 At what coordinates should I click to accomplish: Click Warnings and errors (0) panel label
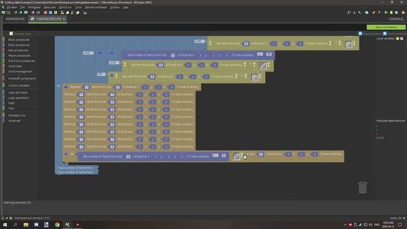tap(17, 202)
